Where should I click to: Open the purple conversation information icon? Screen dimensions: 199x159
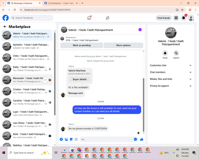click(x=140, y=30)
